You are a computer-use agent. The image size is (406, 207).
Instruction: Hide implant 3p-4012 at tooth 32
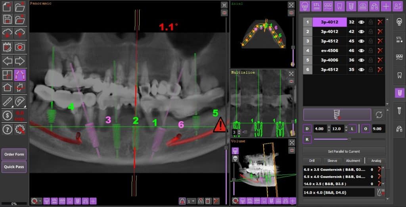(x=361, y=22)
